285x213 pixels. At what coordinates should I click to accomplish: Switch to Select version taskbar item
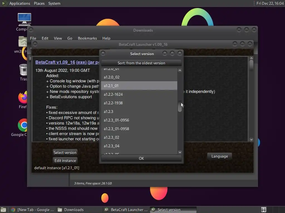tap(173, 210)
